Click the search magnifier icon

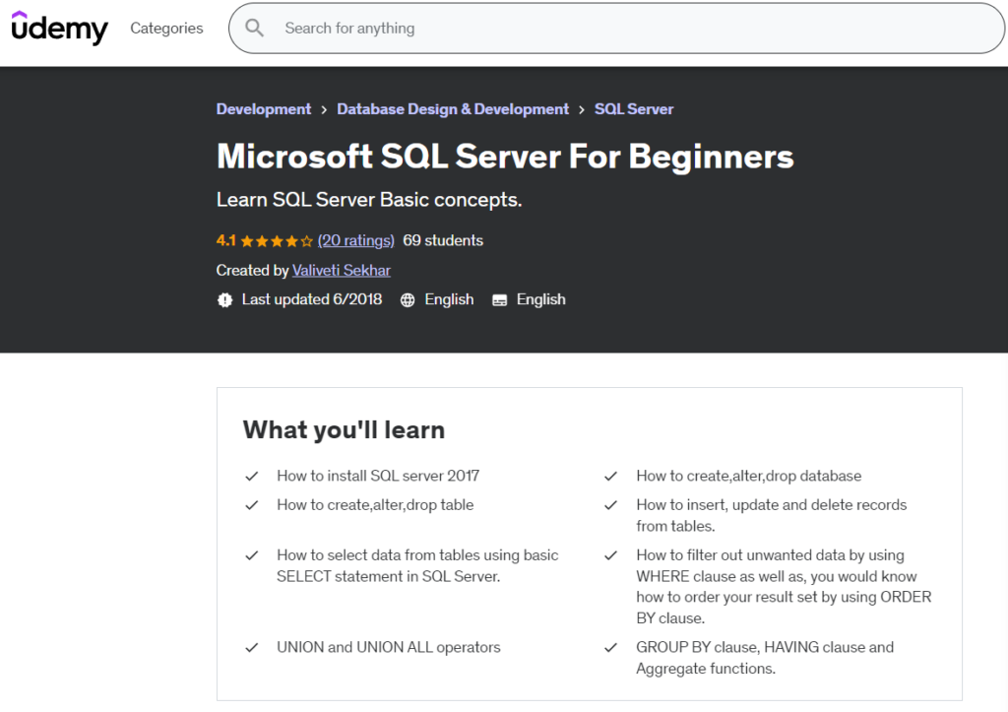(x=254, y=28)
